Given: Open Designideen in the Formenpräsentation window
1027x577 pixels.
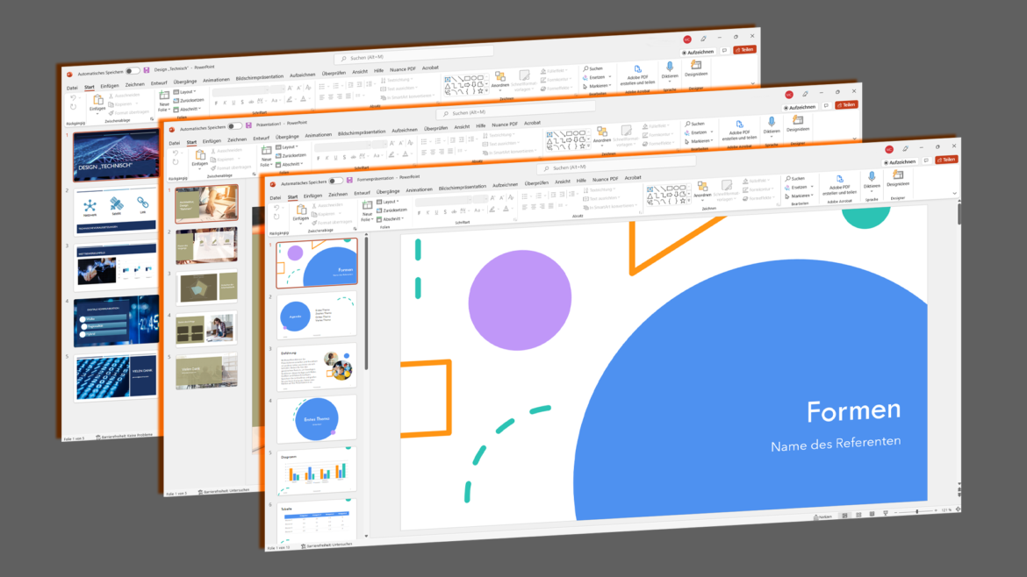Looking at the screenshot, I should tap(898, 175).
